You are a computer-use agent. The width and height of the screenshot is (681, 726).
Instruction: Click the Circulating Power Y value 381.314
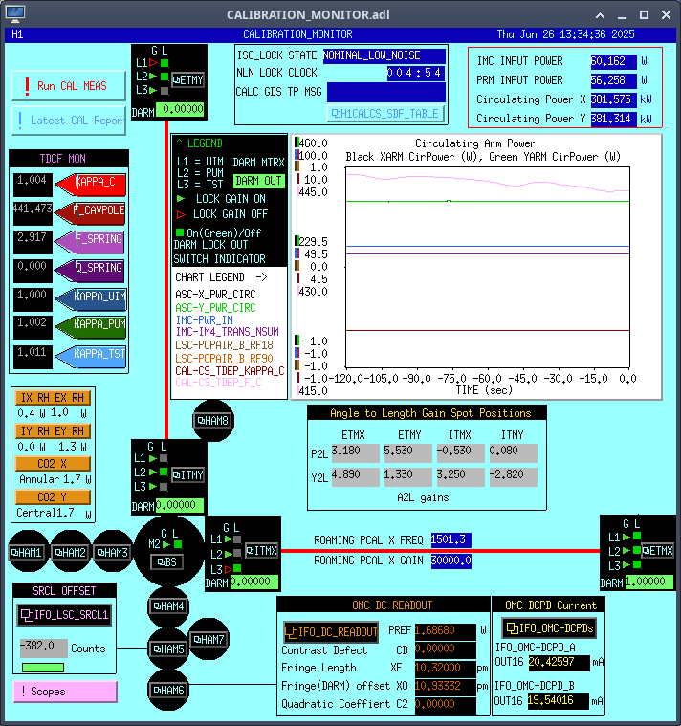click(x=613, y=119)
